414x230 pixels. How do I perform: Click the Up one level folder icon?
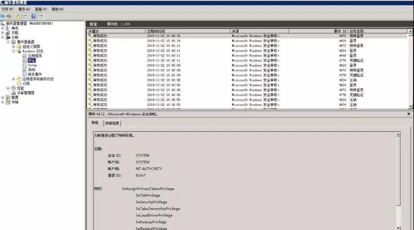click(x=18, y=16)
